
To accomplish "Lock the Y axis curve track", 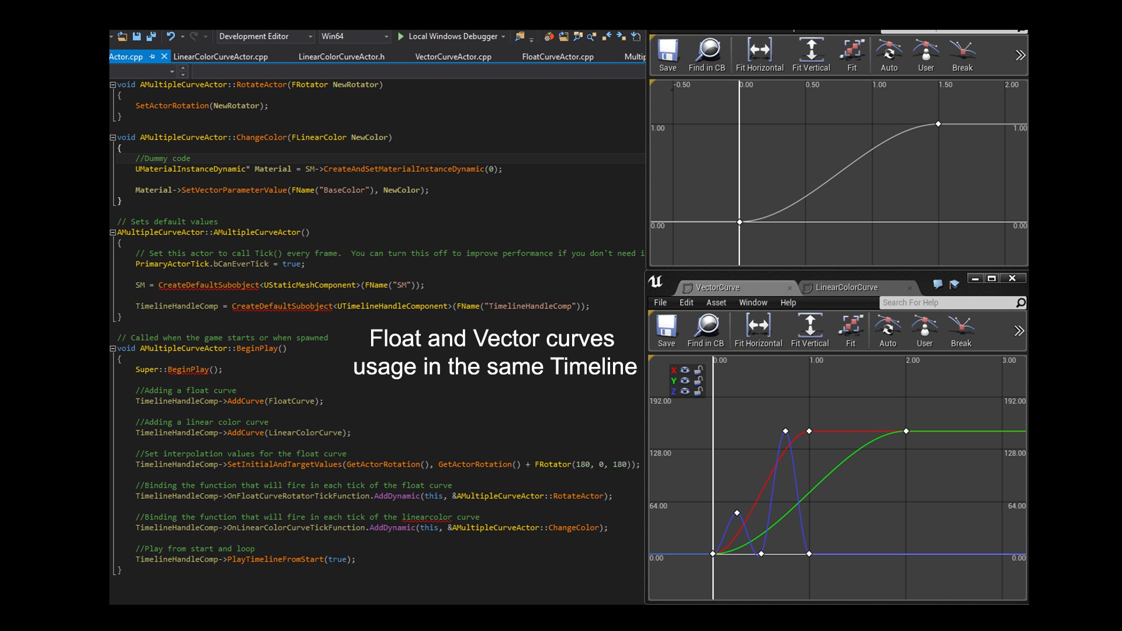I will [699, 380].
